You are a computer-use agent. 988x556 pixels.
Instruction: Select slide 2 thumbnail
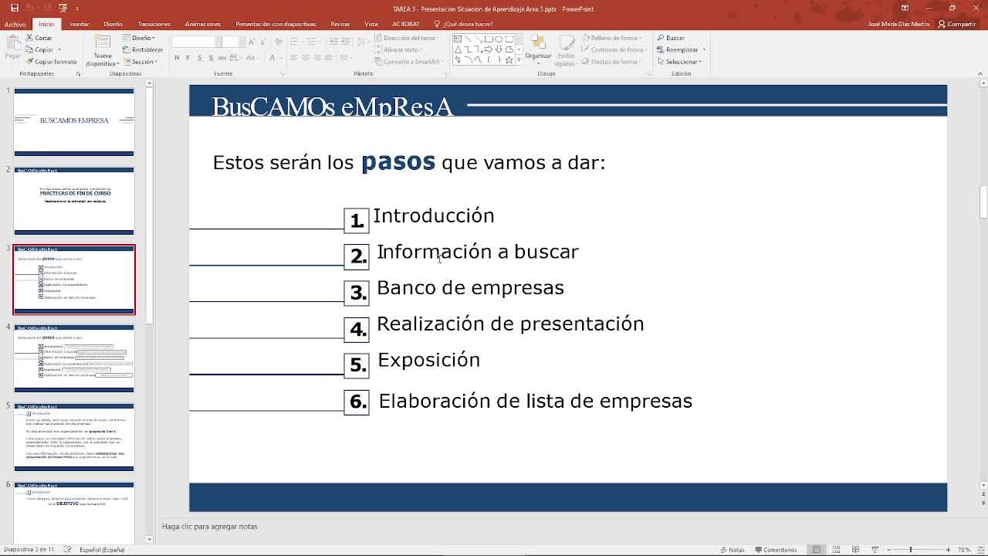[74, 201]
